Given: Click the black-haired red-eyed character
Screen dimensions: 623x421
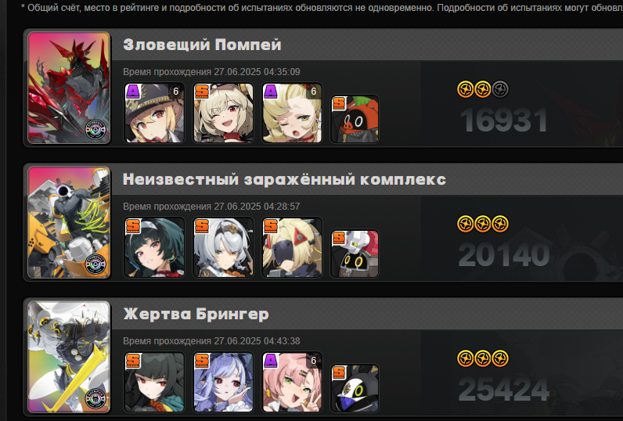Looking at the screenshot, I should [x=154, y=382].
